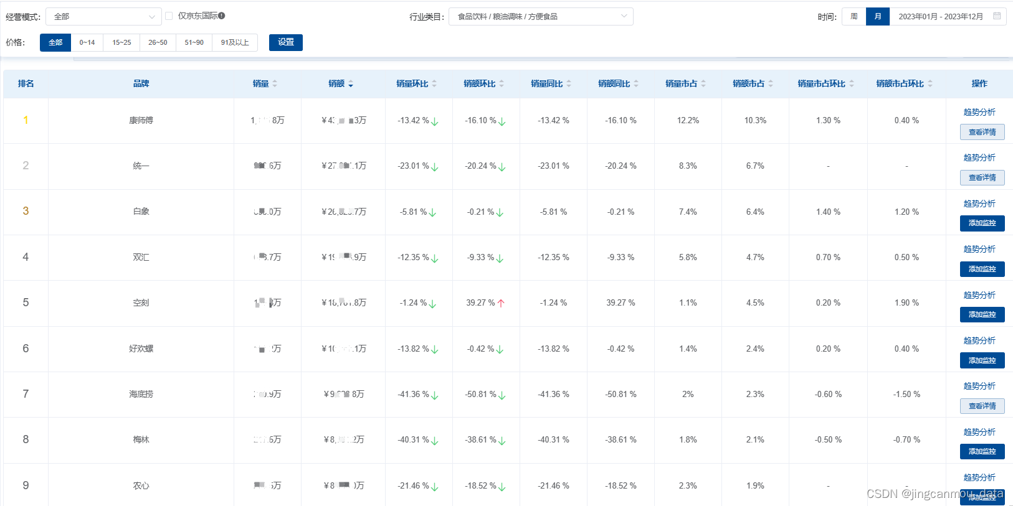Click the 双汇 brand name
This screenshot has height=506, width=1013.
click(x=141, y=257)
